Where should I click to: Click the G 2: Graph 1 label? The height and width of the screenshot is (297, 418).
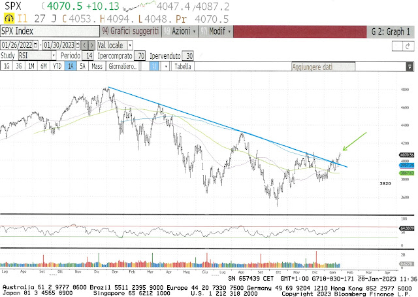pyautogui.click(x=391, y=32)
